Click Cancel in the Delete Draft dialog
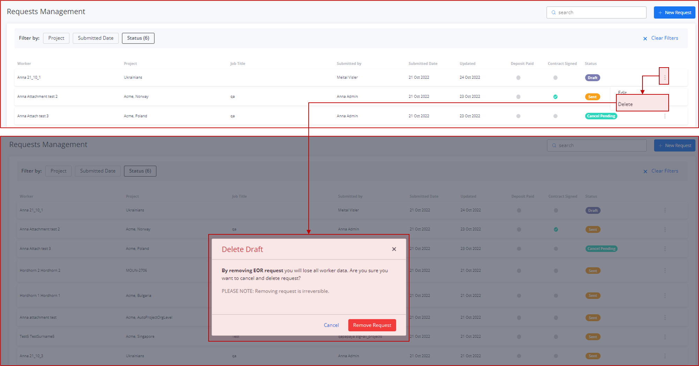The height and width of the screenshot is (366, 699). (x=331, y=325)
